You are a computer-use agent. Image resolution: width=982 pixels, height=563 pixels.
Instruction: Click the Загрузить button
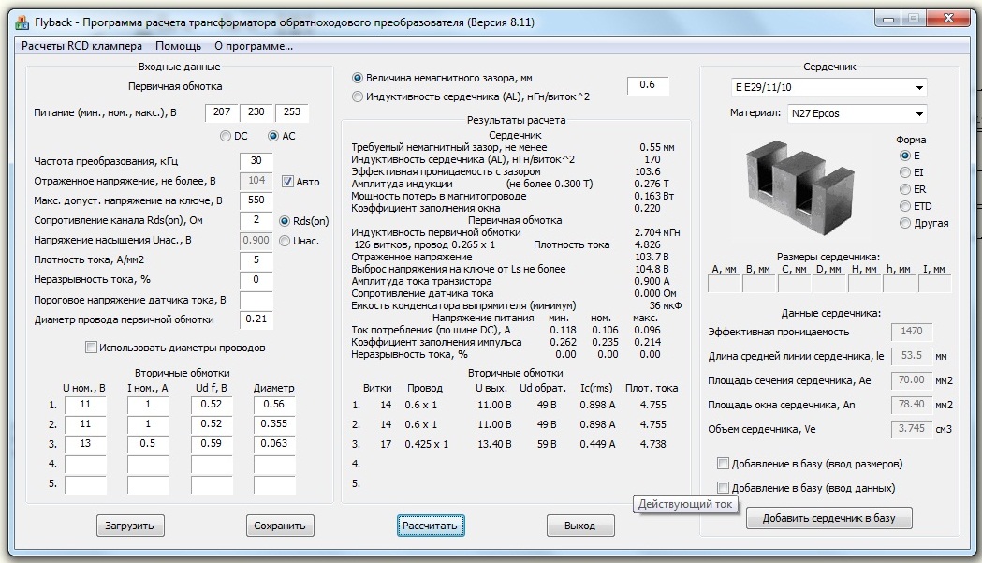(x=131, y=526)
